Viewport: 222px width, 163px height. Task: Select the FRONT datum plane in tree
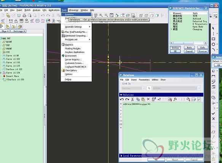click(x=9, y=49)
